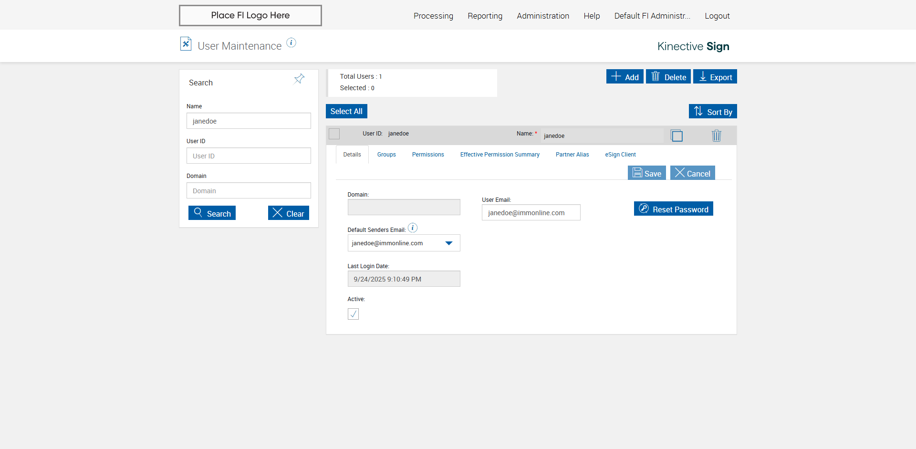Click the Selected count text
Screen dimensions: 916x449
point(357,88)
